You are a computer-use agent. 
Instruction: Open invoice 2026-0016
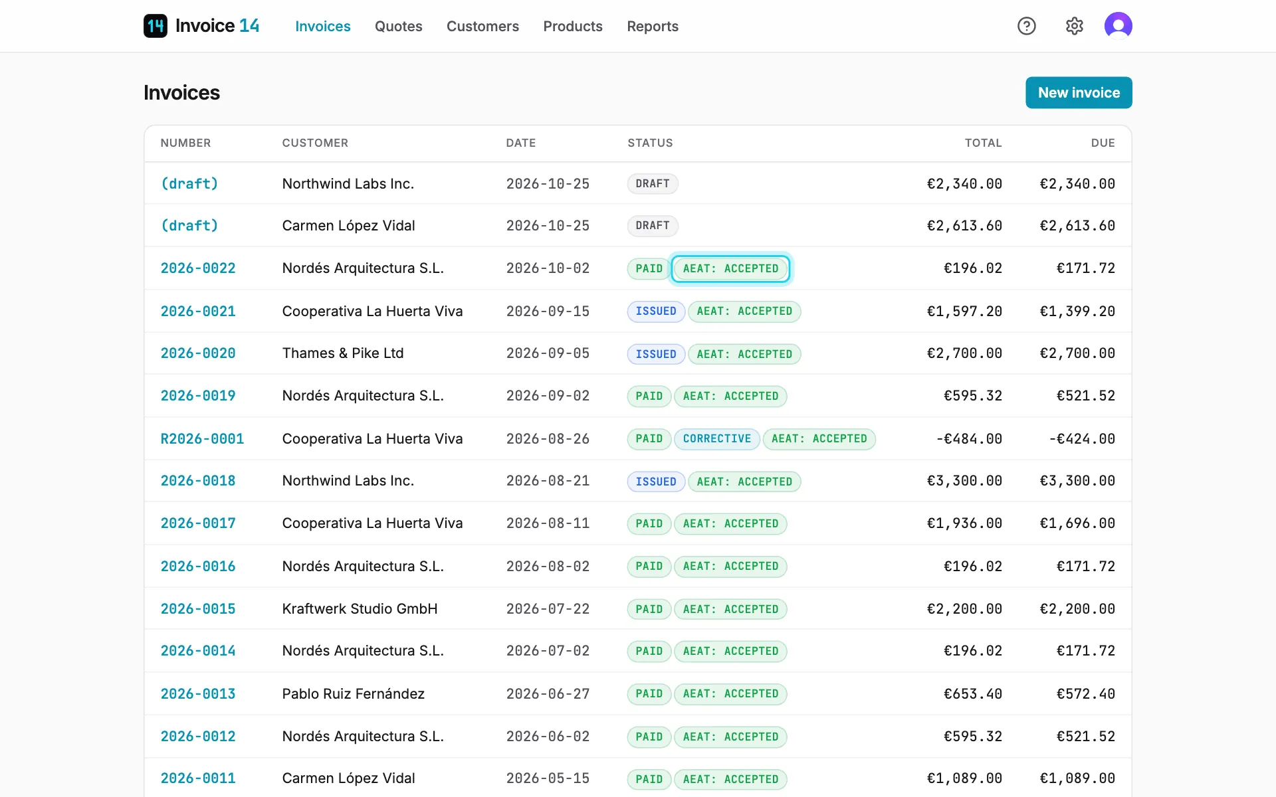[198, 566]
